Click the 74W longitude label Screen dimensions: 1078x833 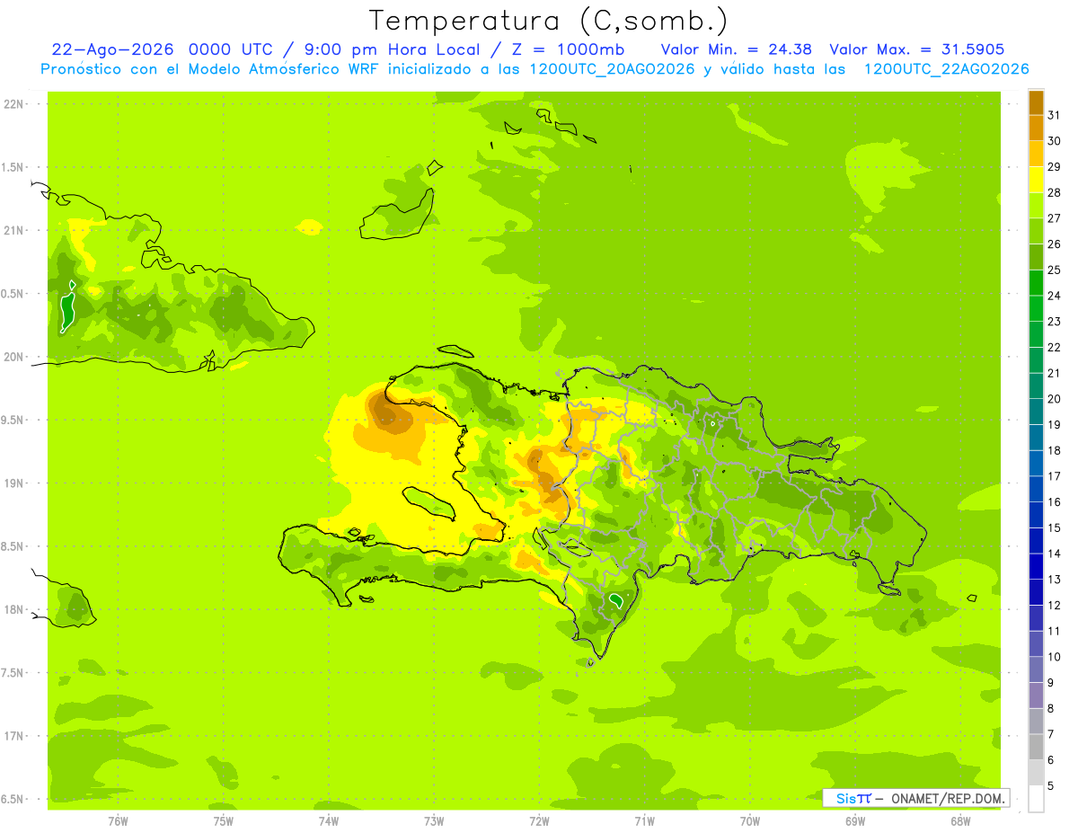point(329,820)
